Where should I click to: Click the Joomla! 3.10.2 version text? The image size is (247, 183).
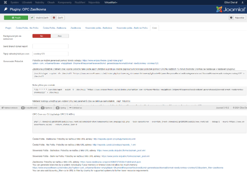click(222, 108)
